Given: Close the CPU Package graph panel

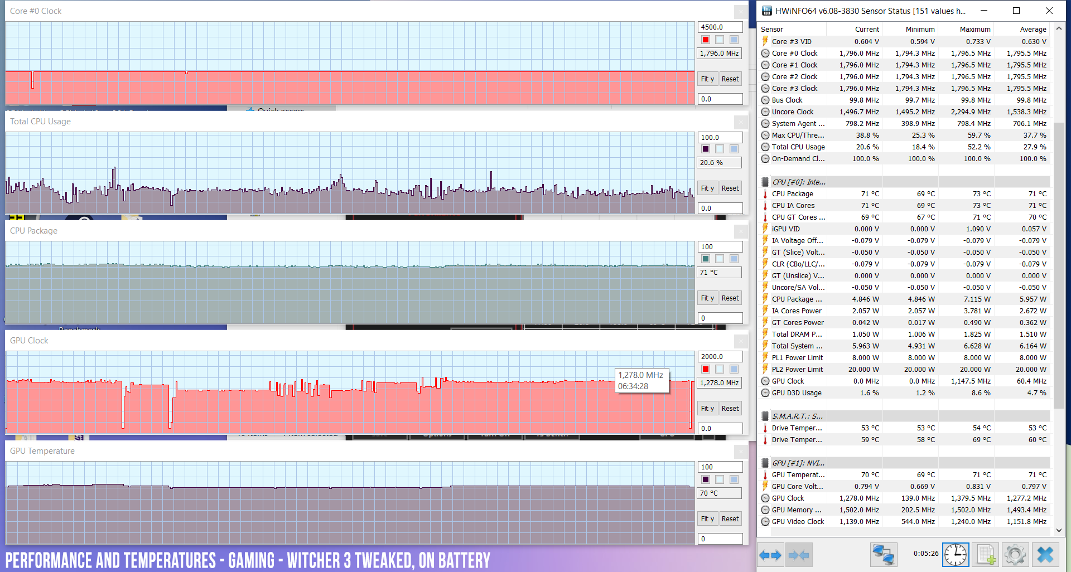Looking at the screenshot, I should pyautogui.click(x=741, y=231).
